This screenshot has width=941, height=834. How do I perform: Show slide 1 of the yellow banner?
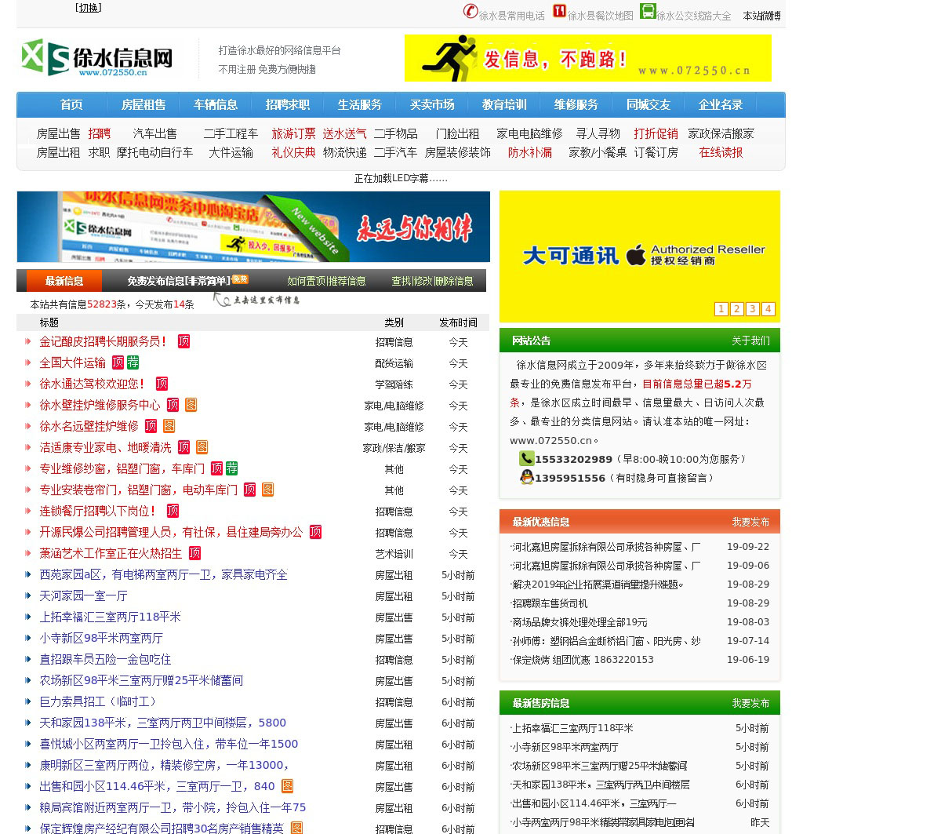click(x=721, y=309)
